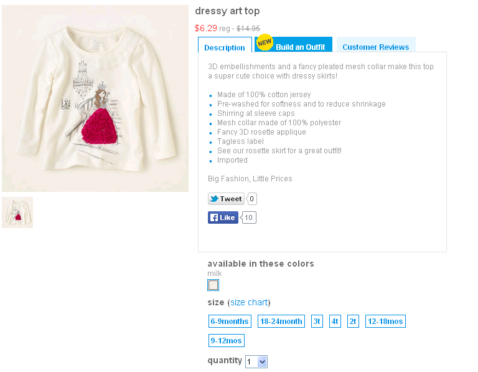Click the Facebook Like button
Screen dimensions: 478x372
point(223,217)
